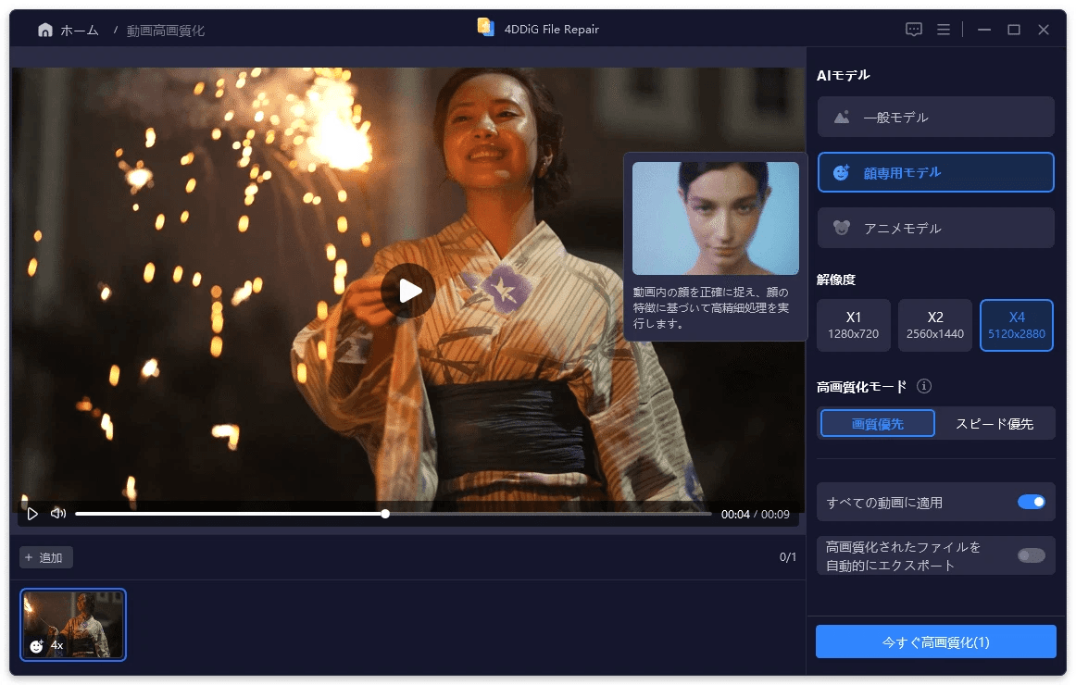Open the feedback message icon

pos(913,30)
